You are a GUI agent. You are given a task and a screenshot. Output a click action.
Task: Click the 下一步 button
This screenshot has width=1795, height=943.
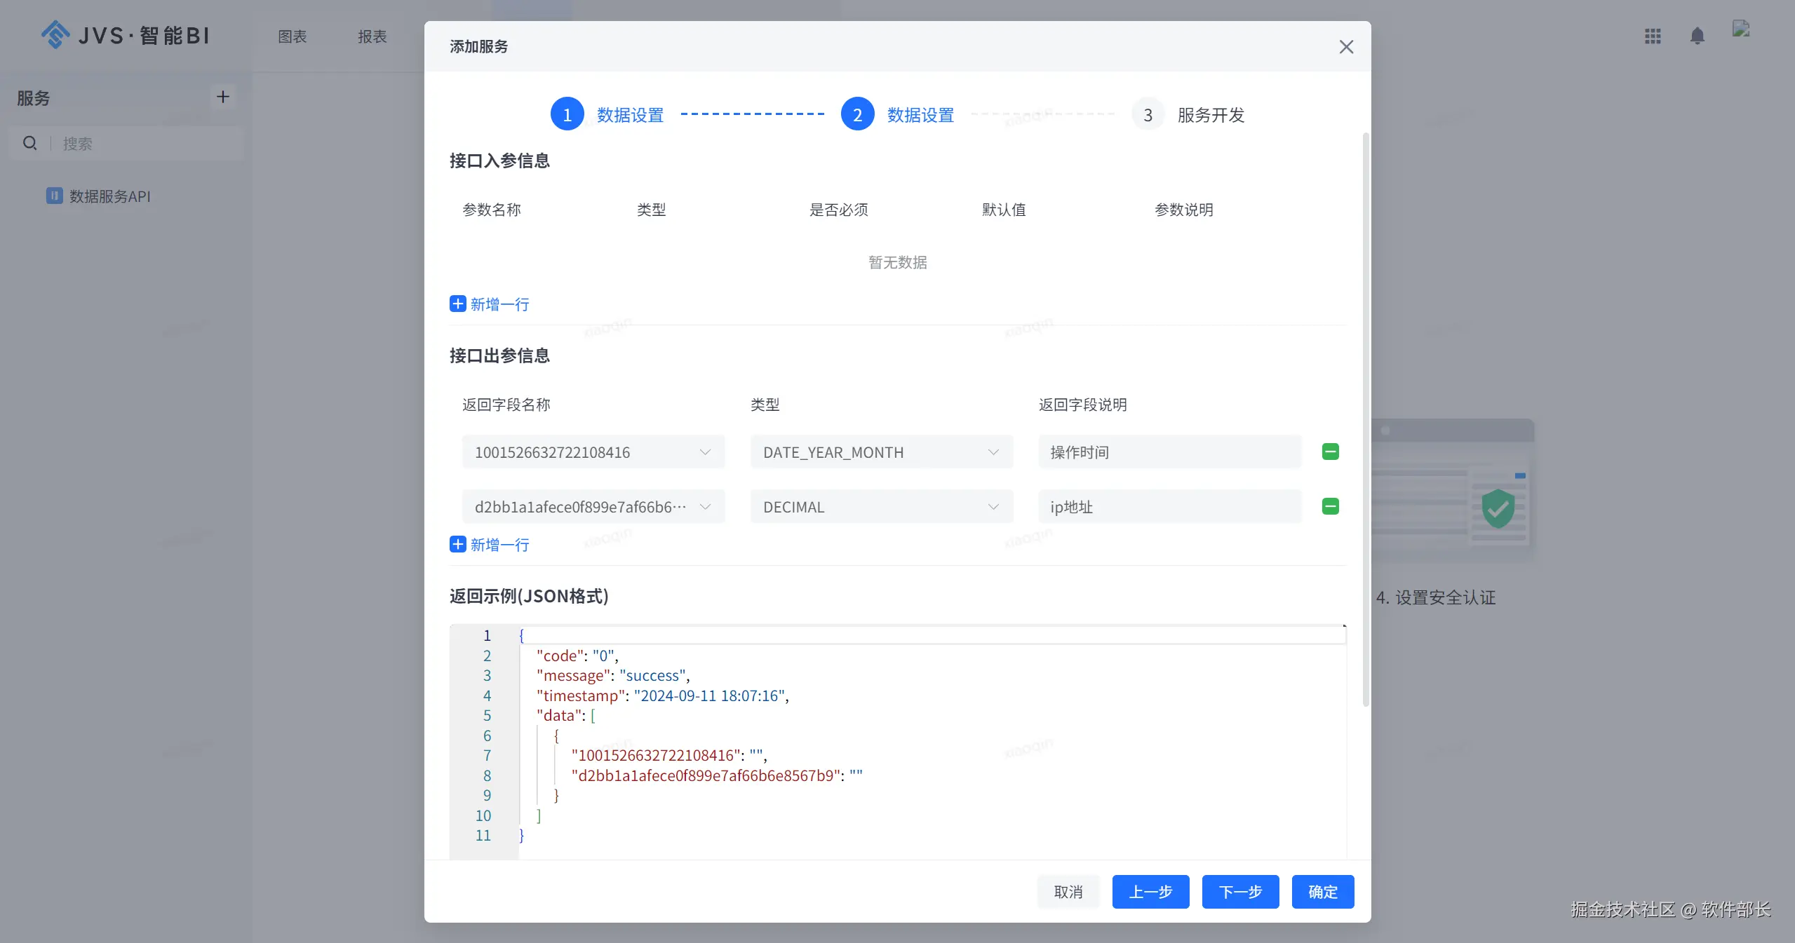1240,892
